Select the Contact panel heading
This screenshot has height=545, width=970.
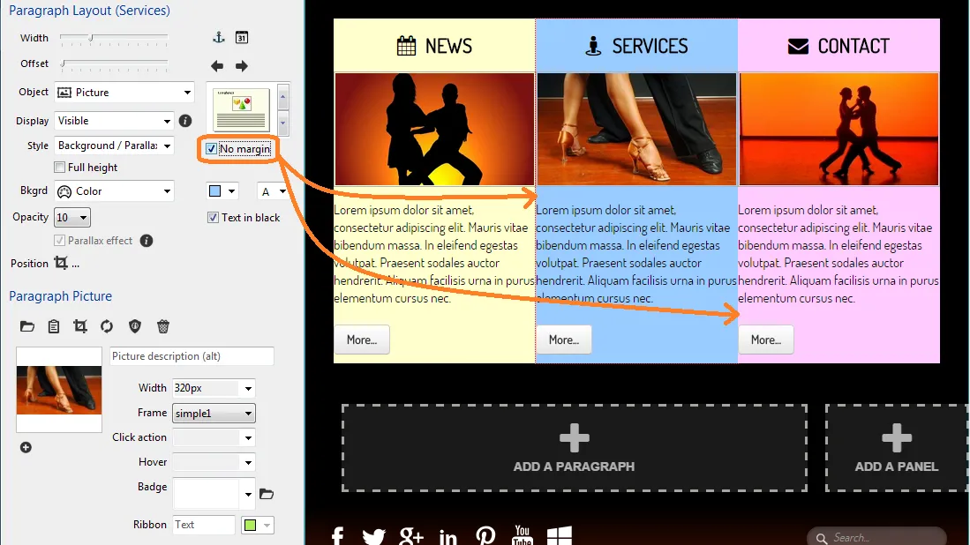(838, 46)
